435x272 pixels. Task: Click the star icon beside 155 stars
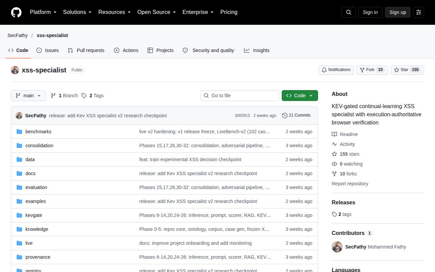pos(334,154)
